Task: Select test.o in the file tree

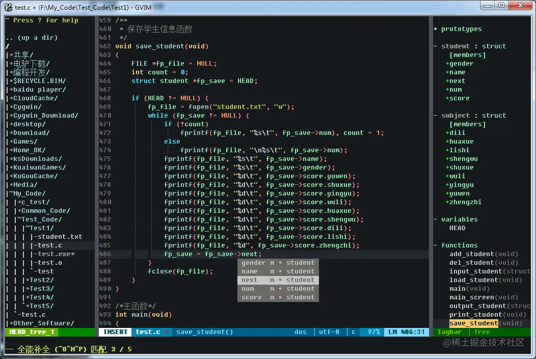Action: 50,263
